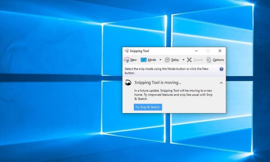
Task: Open the Delay dropdown arrow
Action: tap(183, 60)
